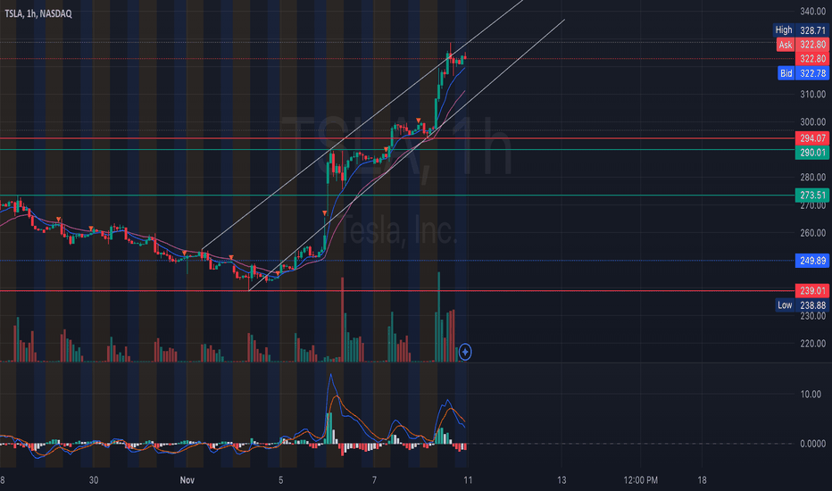The width and height of the screenshot is (832, 491).
Task: Select the Ask 322.80 price label
Action: pos(803,45)
